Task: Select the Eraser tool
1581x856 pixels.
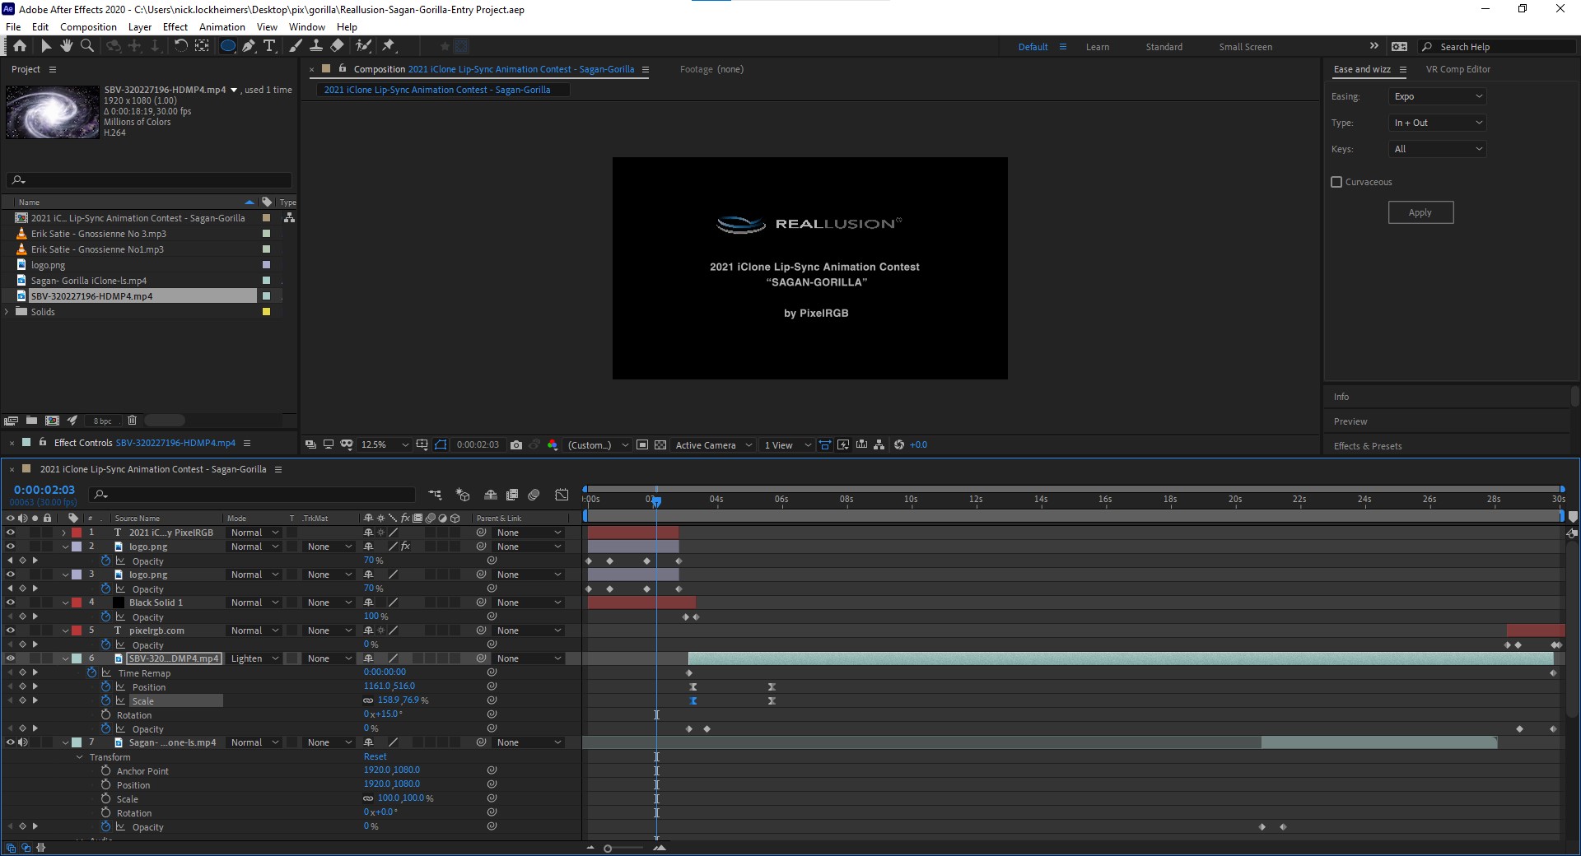Action: 337,46
